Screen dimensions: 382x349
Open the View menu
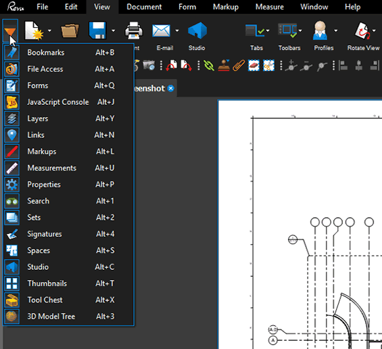coord(102,7)
